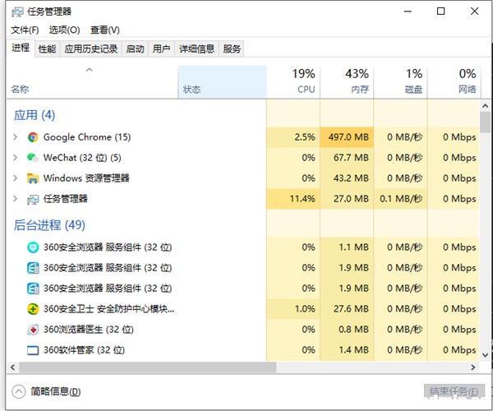Switch to the 服务 tab

pyautogui.click(x=232, y=48)
